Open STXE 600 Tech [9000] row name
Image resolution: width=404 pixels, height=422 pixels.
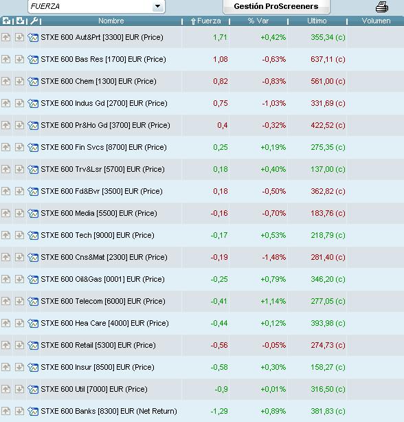click(x=98, y=235)
